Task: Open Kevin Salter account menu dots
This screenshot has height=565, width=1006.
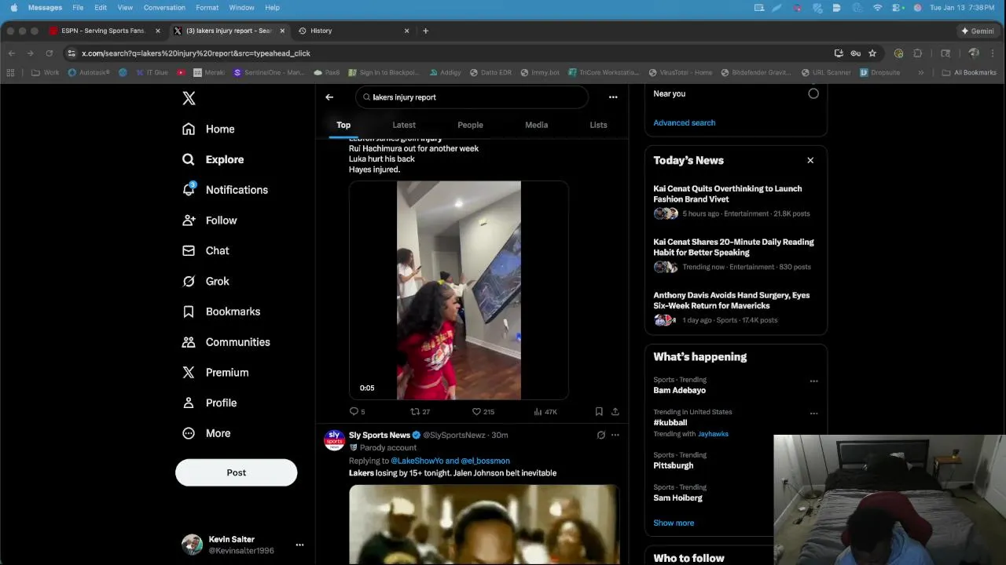Action: click(x=299, y=545)
